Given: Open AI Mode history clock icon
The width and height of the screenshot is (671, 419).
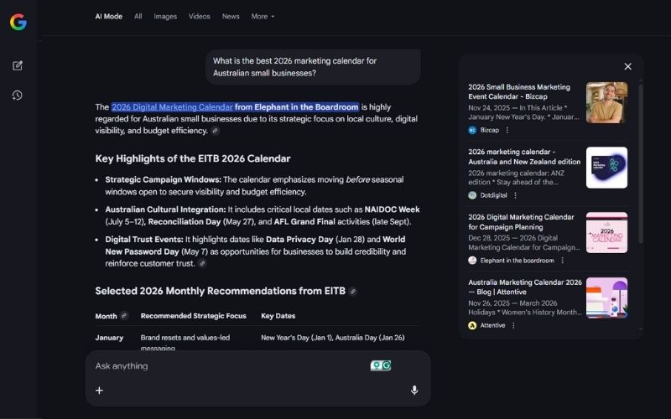Looking at the screenshot, I should 18,95.
